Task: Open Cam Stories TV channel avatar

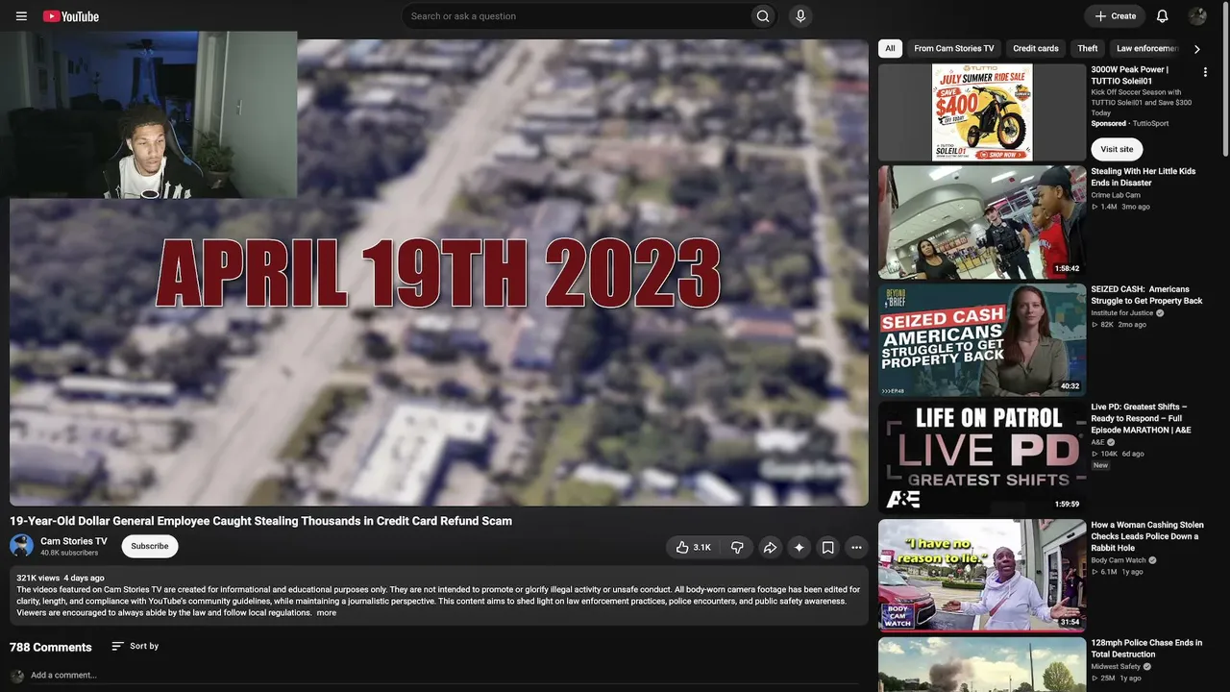Action: (21, 546)
